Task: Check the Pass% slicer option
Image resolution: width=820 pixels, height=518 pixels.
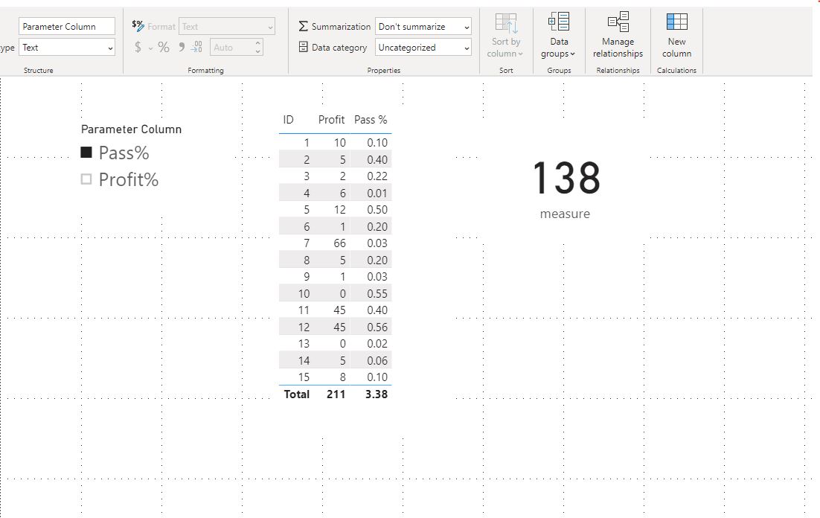Action: coord(86,153)
